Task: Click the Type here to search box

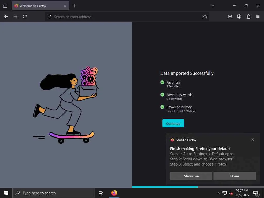Action: (54, 193)
